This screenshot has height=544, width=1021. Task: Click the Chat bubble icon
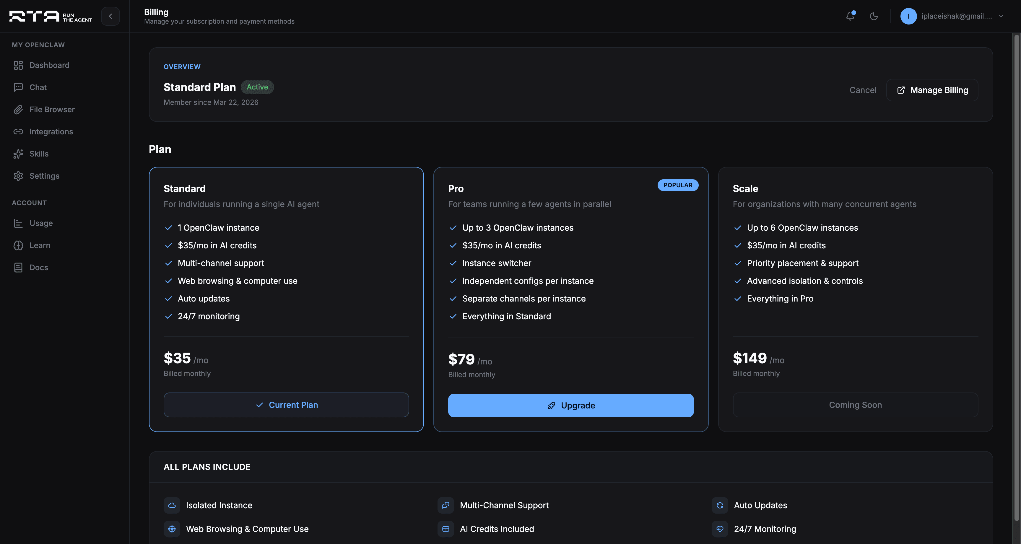(18, 87)
